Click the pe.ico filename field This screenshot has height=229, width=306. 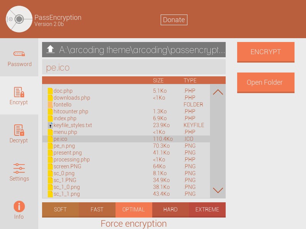tap(134, 67)
